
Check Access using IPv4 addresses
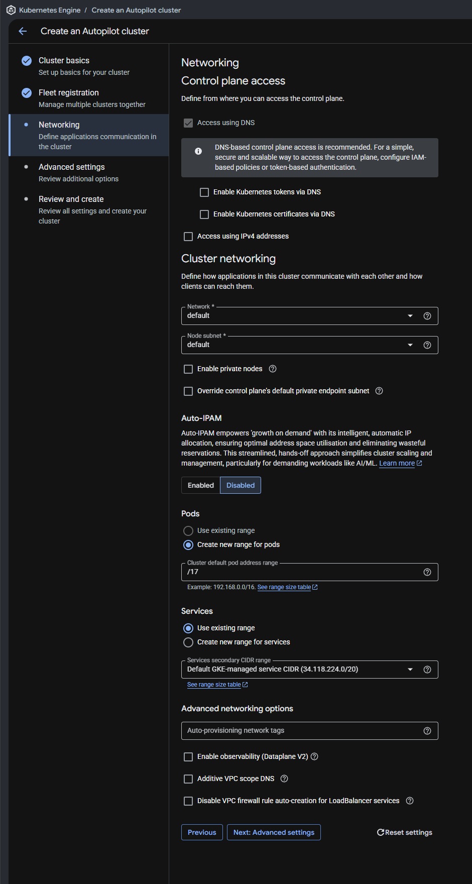point(188,237)
